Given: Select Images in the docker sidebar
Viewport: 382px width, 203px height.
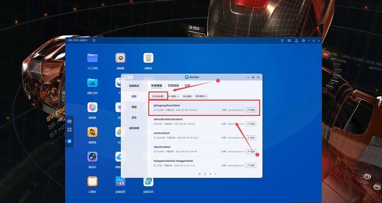Looking at the screenshot, I should tap(134, 96).
